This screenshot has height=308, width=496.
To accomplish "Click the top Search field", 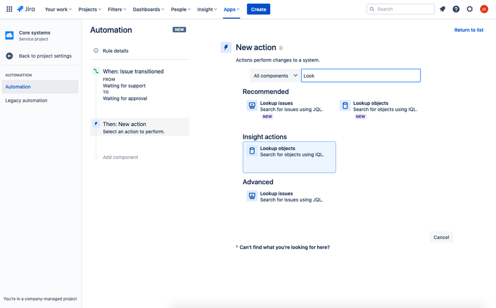I will click(x=401, y=9).
